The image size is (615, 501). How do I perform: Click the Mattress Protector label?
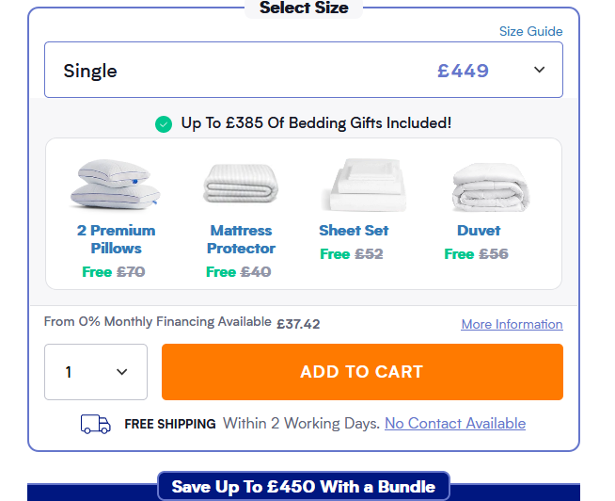click(242, 239)
